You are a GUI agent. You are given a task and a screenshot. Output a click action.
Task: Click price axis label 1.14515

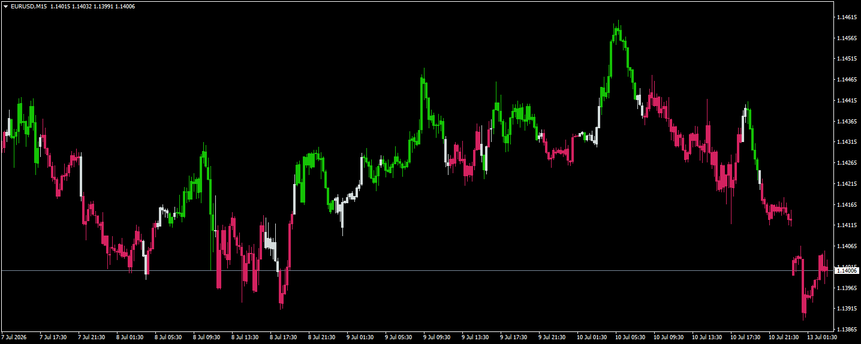pos(846,59)
